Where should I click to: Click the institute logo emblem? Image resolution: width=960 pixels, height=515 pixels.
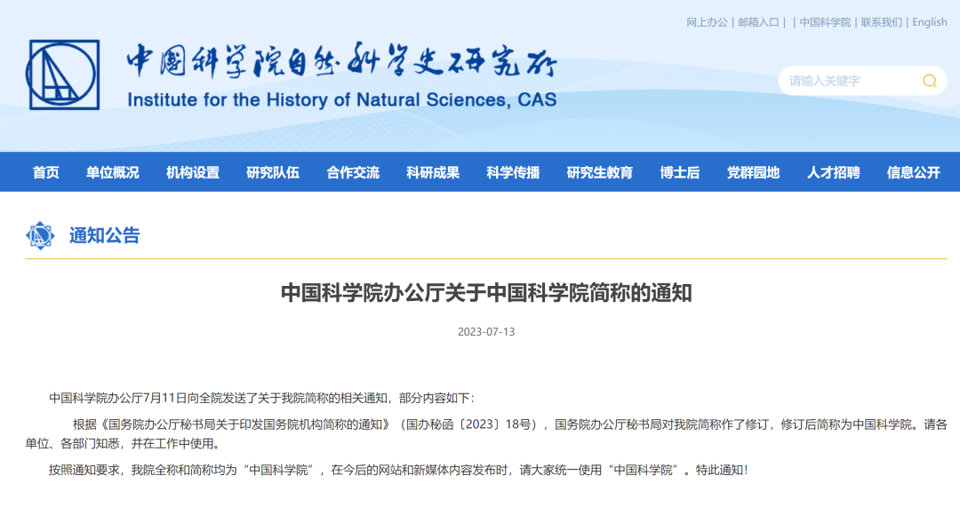tap(63, 75)
